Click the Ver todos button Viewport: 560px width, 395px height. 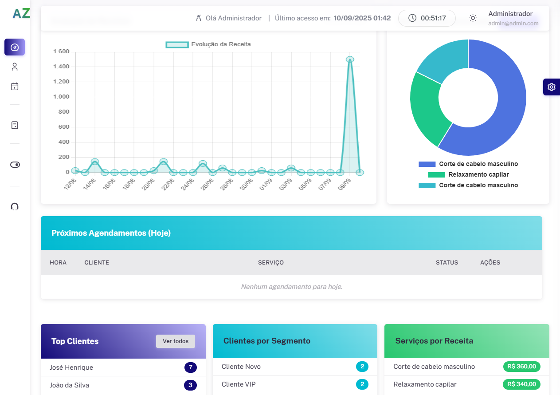pos(175,341)
